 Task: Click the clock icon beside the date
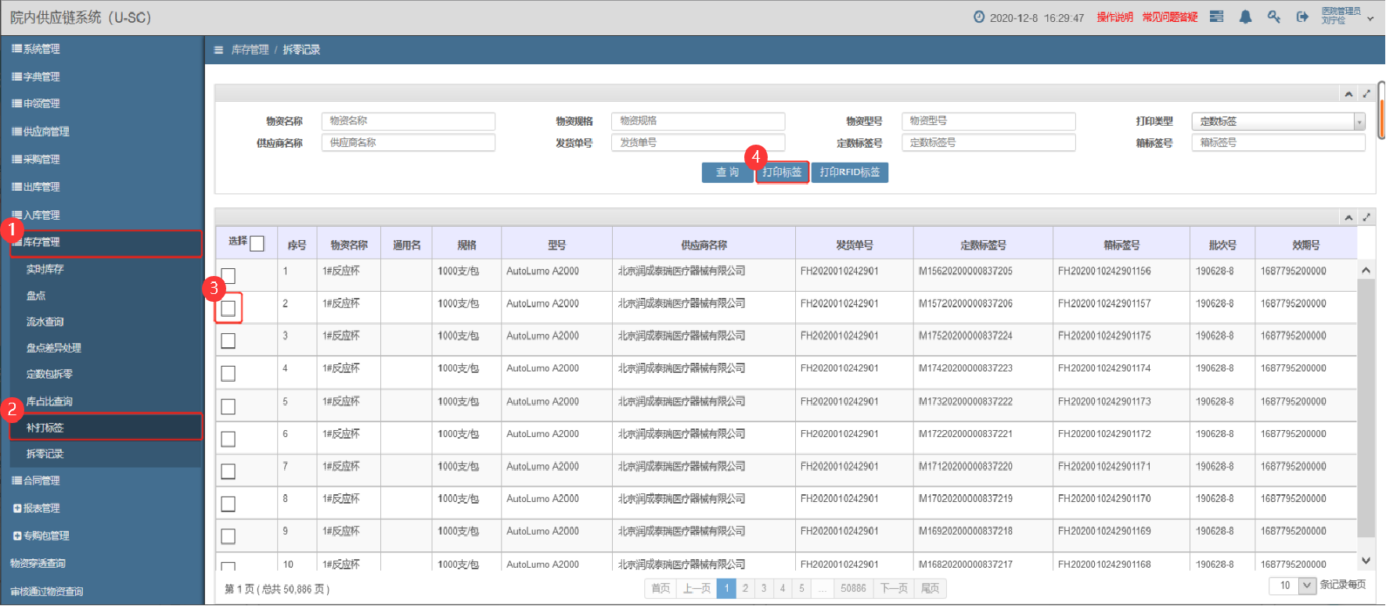click(x=979, y=16)
